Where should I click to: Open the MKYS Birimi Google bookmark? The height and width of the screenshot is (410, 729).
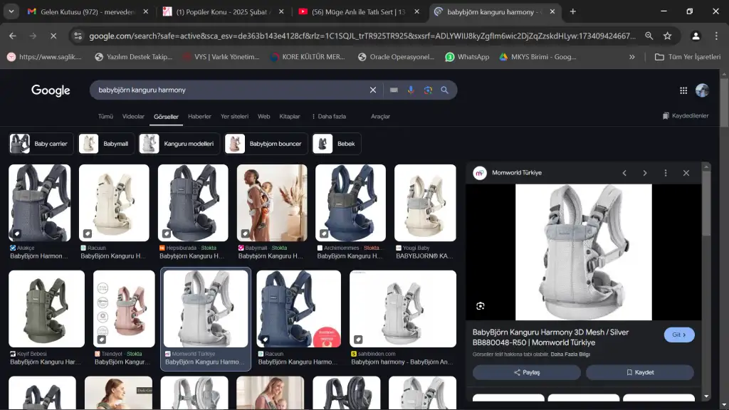tap(538, 57)
